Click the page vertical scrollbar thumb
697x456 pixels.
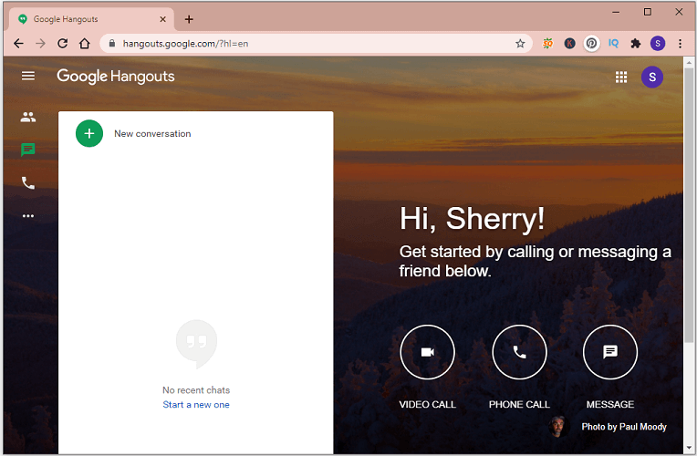coord(689,206)
